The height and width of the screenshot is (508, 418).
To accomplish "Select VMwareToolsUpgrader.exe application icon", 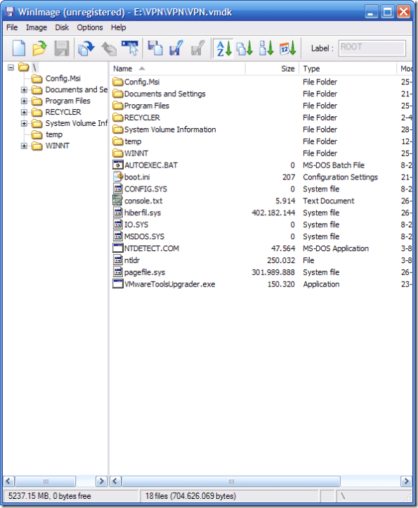I will point(118,284).
